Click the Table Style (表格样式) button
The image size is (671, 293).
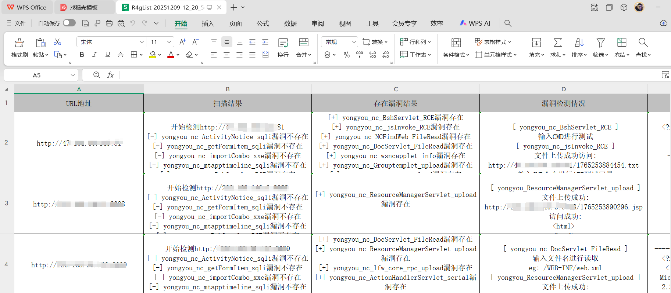pyautogui.click(x=493, y=42)
